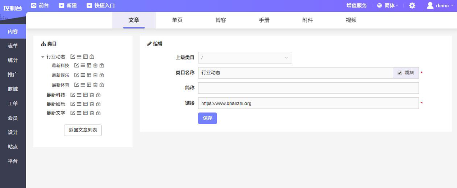Switch to the 文章 tab
The width and height of the screenshot is (457, 188).
coord(134,20)
